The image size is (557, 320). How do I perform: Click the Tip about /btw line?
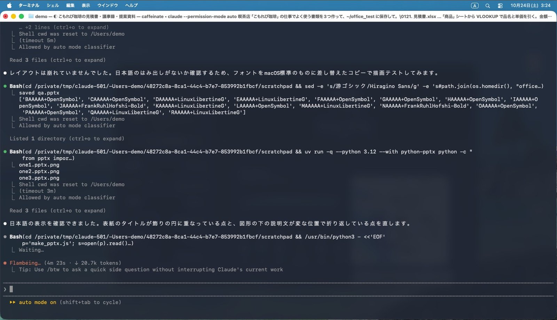[151, 270]
